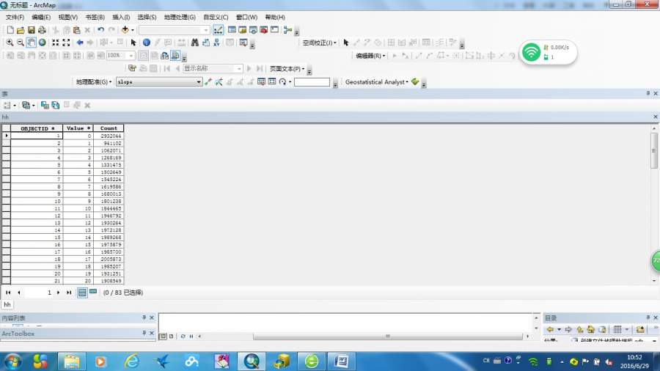Click the Switch Selection table icon
The width and height of the screenshot is (660, 371).
point(56,105)
